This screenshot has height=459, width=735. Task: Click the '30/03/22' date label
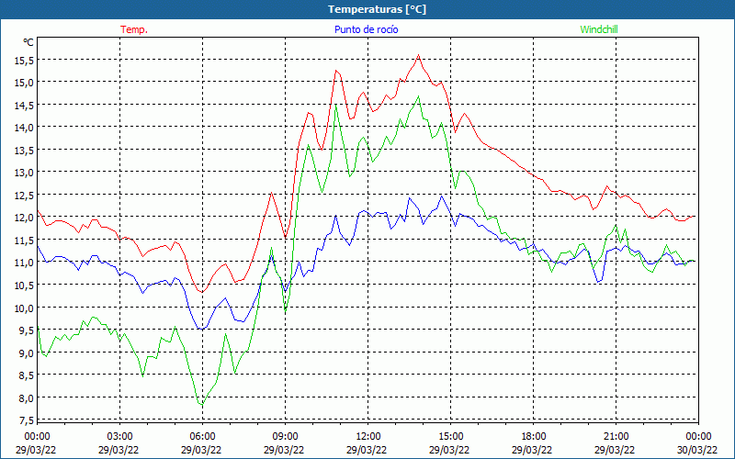click(x=697, y=450)
